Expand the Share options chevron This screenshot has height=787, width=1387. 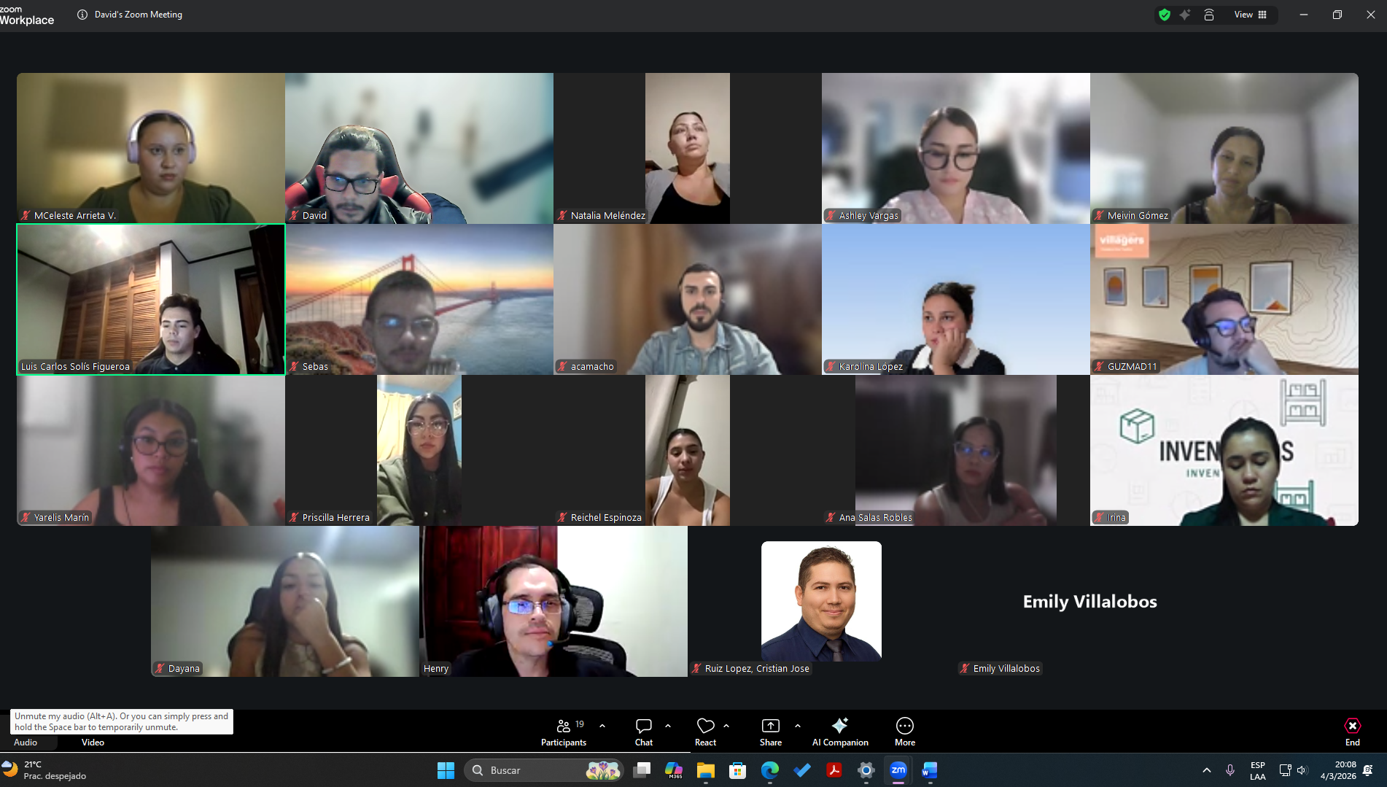[x=798, y=726]
